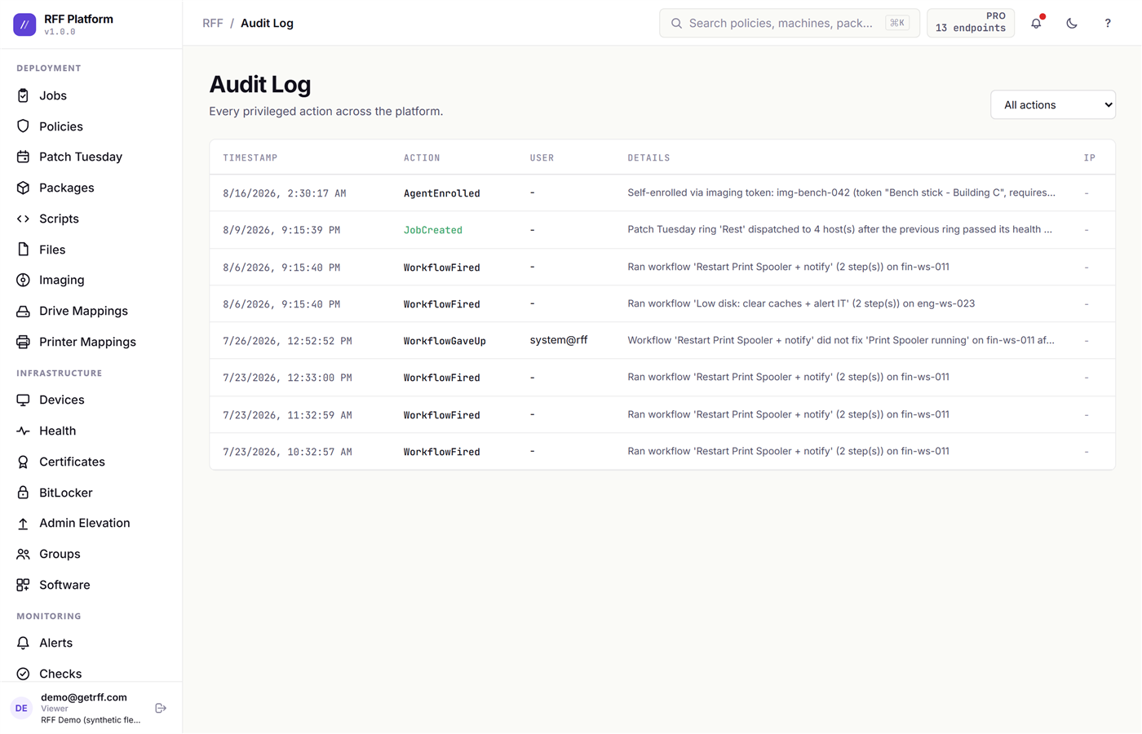Click the Drive Mappings drive icon
The width and height of the screenshot is (1142, 734).
(23, 311)
